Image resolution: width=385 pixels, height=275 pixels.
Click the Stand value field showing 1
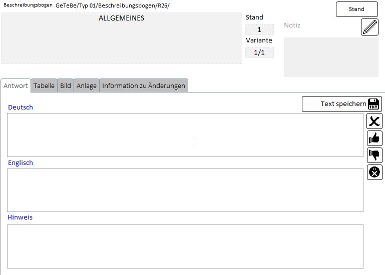(259, 29)
